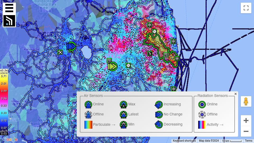Click the No Change trend icon
Image resolution: width=254 pixels, height=143 pixels.
(x=159, y=114)
